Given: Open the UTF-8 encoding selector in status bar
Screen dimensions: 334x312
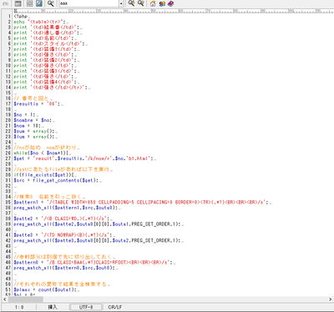Looking at the screenshot, I should (86, 307).
